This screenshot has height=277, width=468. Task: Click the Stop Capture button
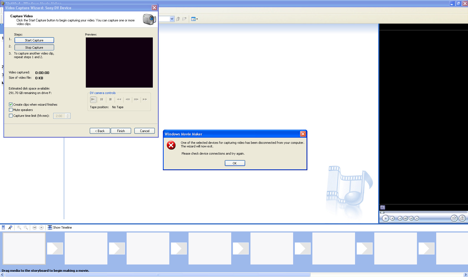click(34, 48)
